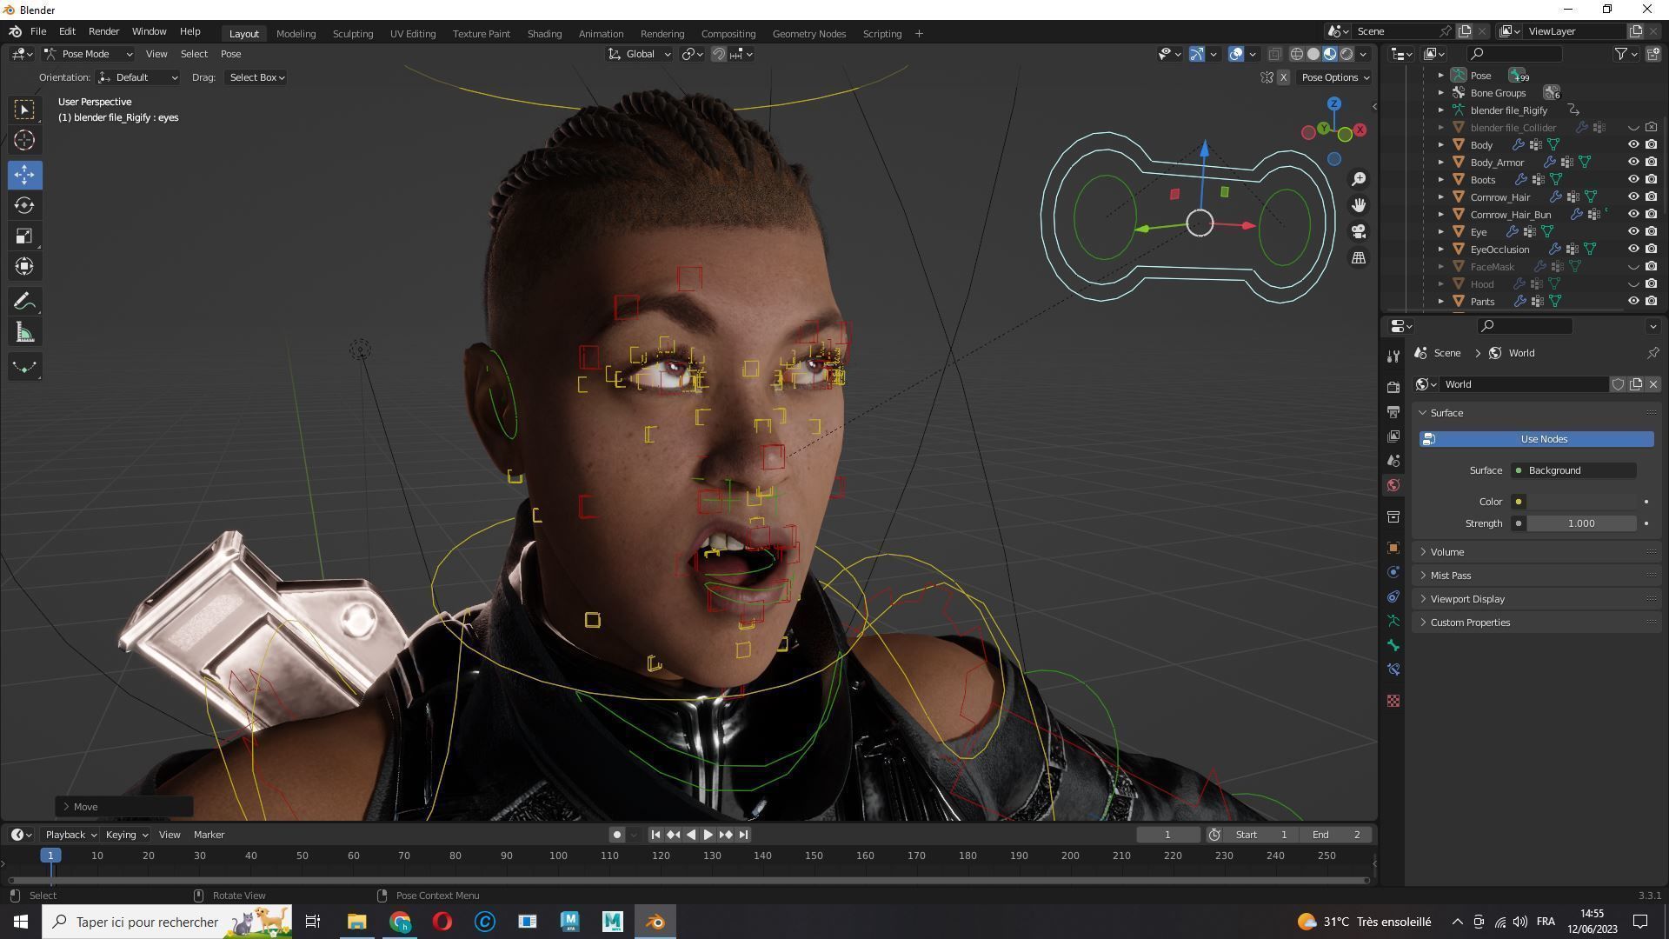Select the Rotate tool in the toolbar
Image resolution: width=1669 pixels, height=939 pixels.
coord(24,205)
